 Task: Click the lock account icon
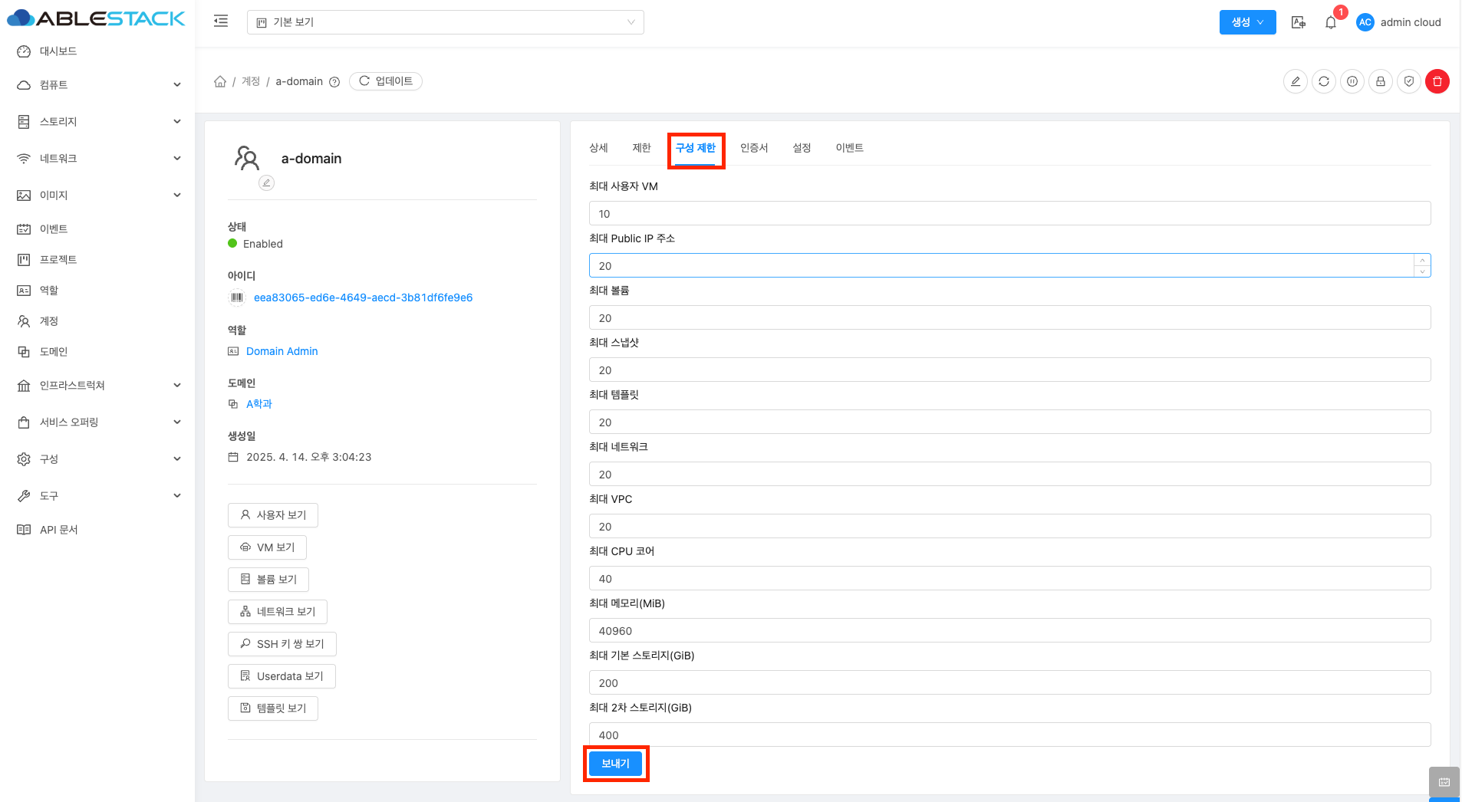click(1381, 81)
